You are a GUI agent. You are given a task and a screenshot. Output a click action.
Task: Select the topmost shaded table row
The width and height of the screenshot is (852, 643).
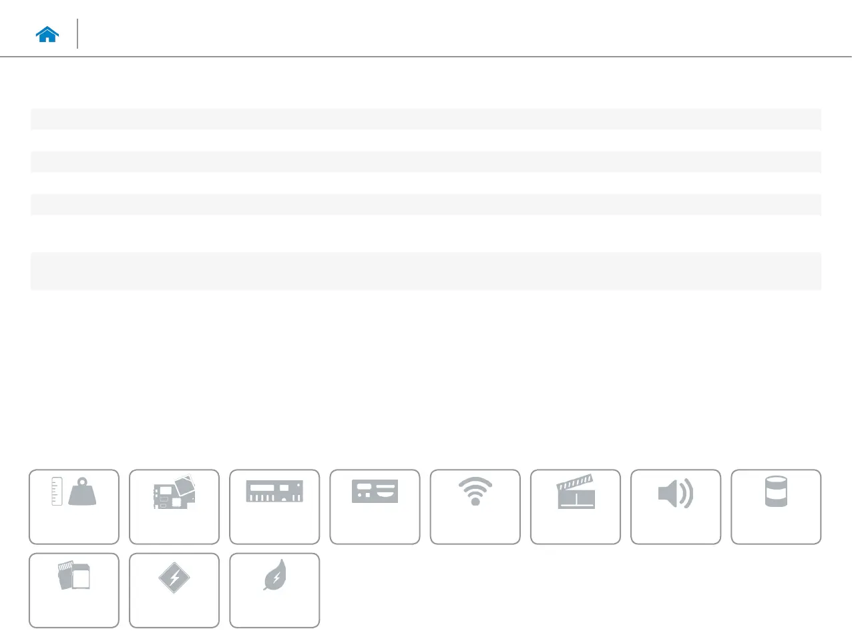tap(426, 119)
